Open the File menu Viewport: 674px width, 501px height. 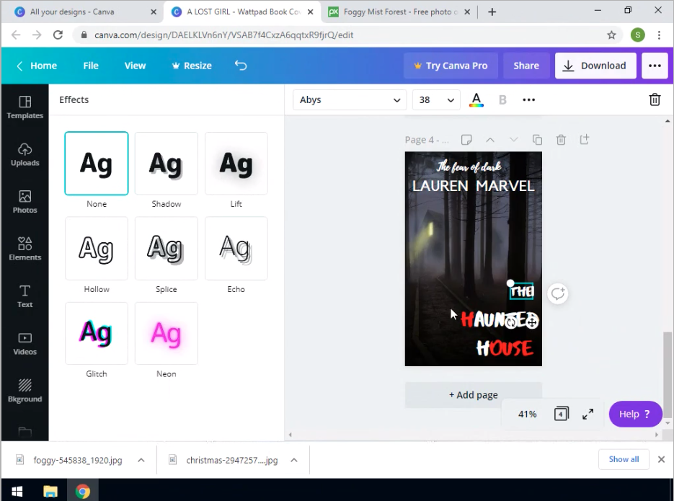[x=91, y=66]
